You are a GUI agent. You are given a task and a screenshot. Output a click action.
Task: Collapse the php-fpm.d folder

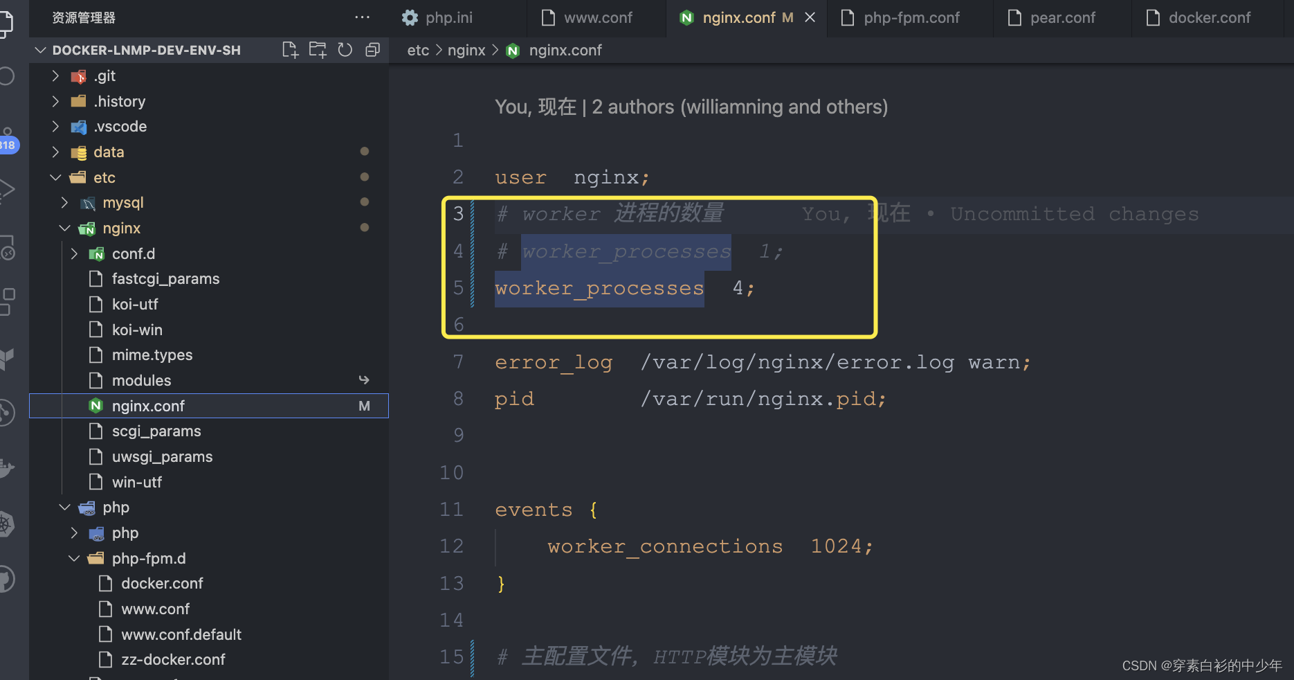coord(74,559)
